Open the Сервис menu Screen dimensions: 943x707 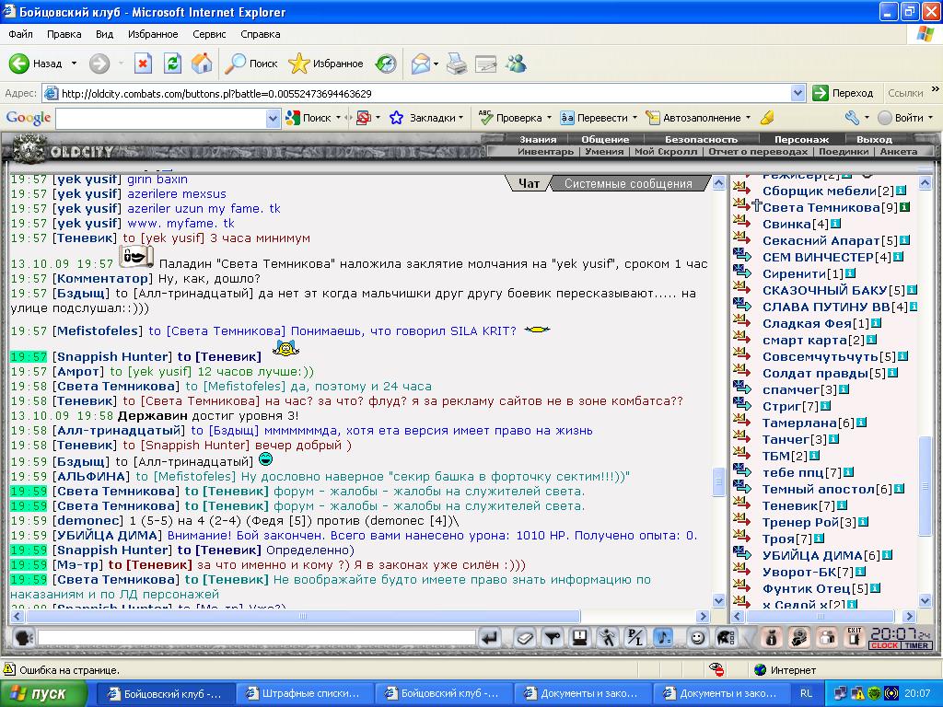point(209,34)
